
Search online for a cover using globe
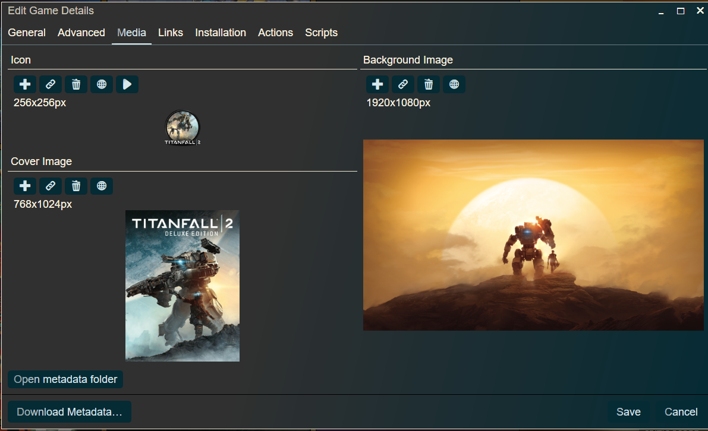101,186
